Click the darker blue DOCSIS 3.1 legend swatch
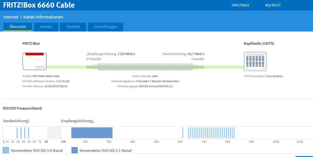The image size is (313, 157). tap(75, 150)
